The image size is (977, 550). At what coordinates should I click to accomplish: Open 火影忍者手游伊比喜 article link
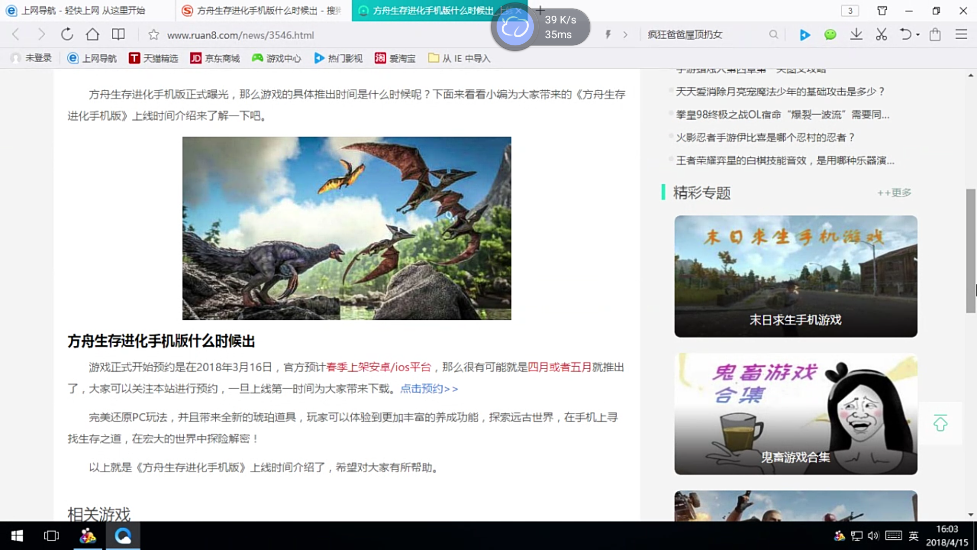point(765,137)
